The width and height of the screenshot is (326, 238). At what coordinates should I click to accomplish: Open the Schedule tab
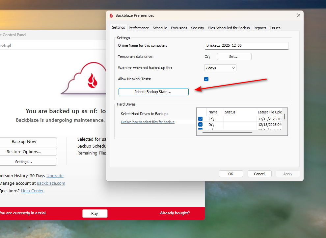click(160, 28)
